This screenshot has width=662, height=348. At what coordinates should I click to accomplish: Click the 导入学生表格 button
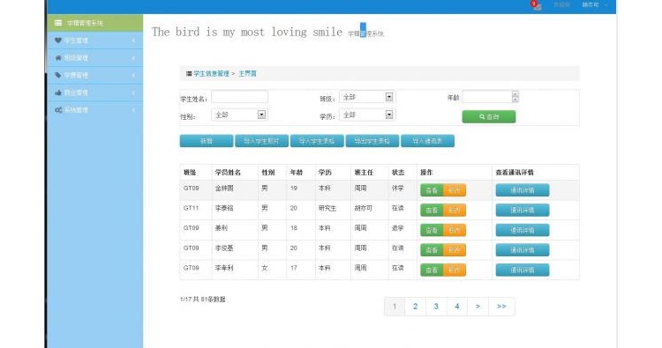tap(317, 141)
